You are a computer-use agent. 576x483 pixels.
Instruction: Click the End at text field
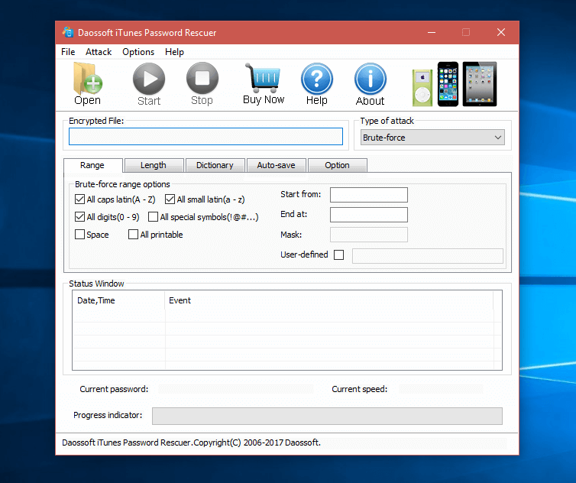coord(369,215)
